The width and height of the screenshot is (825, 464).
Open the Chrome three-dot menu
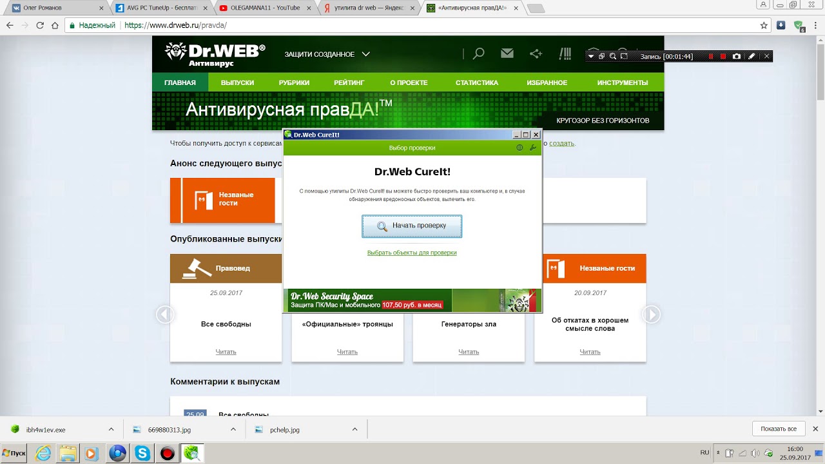tap(816, 25)
